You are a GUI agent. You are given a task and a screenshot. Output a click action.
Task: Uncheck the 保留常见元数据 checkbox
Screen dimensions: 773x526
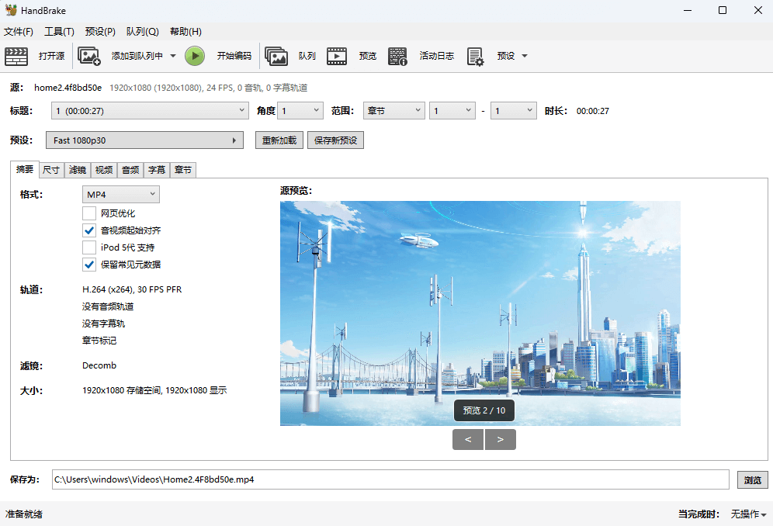(89, 265)
